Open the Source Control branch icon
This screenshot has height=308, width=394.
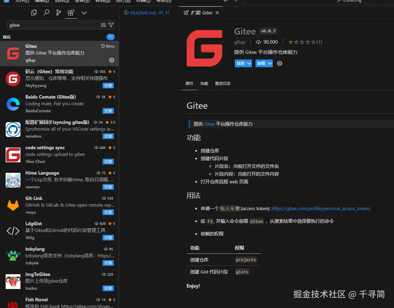coord(59,13)
